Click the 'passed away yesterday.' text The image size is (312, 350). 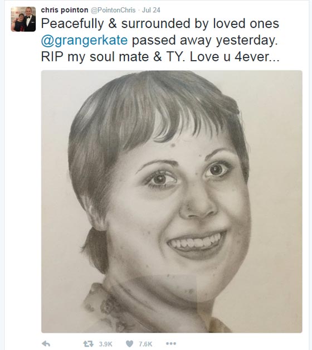(204, 40)
